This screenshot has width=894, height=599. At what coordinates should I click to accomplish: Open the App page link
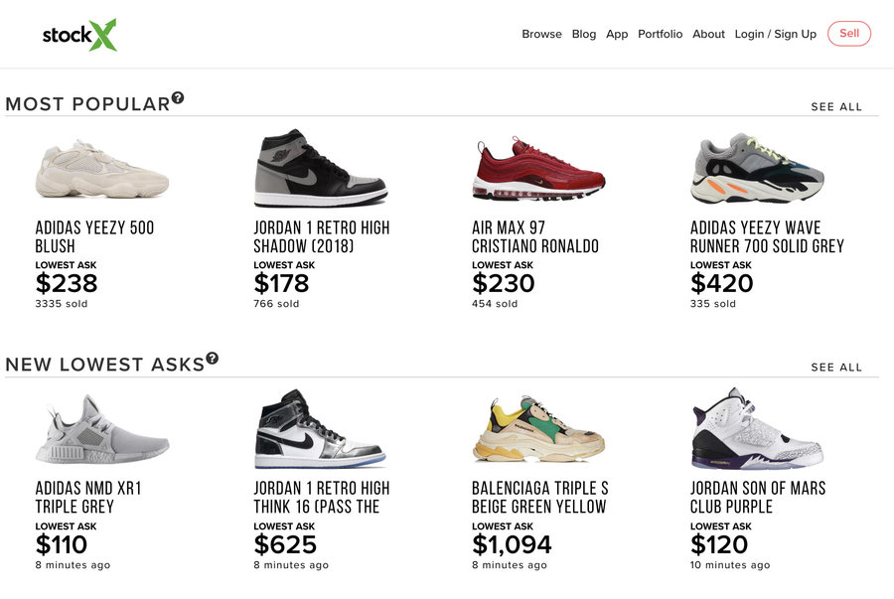[x=617, y=34]
